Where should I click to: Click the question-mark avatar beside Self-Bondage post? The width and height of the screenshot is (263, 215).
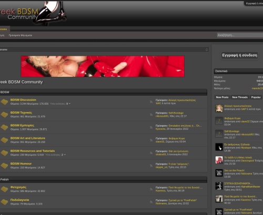click(x=219, y=134)
